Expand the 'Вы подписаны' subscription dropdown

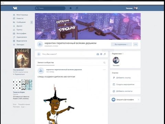(x=121, y=44)
